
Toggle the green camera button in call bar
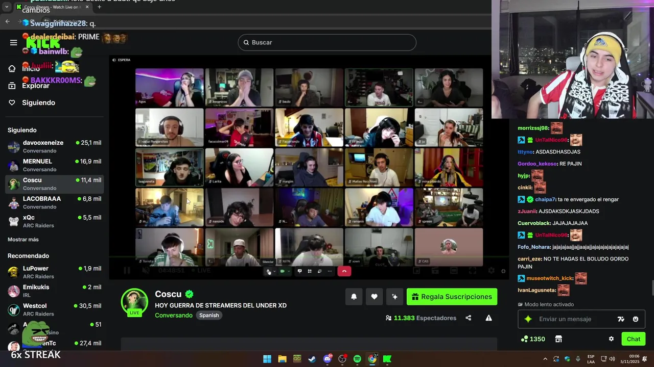pos(282,271)
